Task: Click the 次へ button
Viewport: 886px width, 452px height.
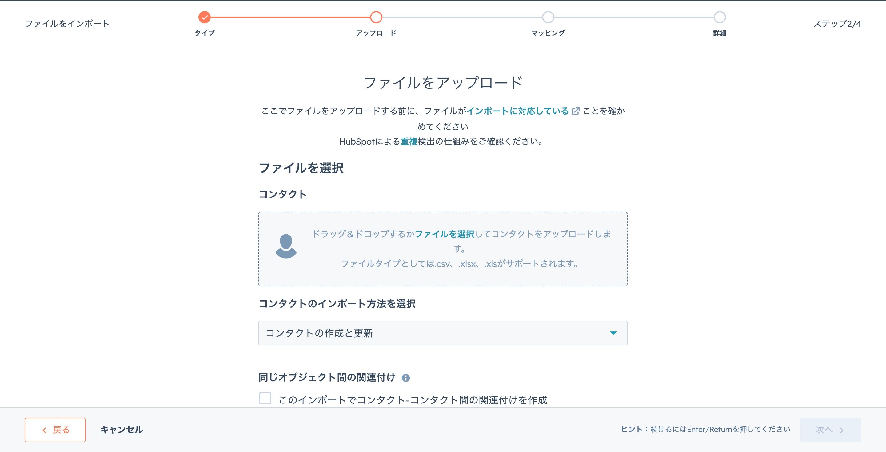Action: click(831, 430)
